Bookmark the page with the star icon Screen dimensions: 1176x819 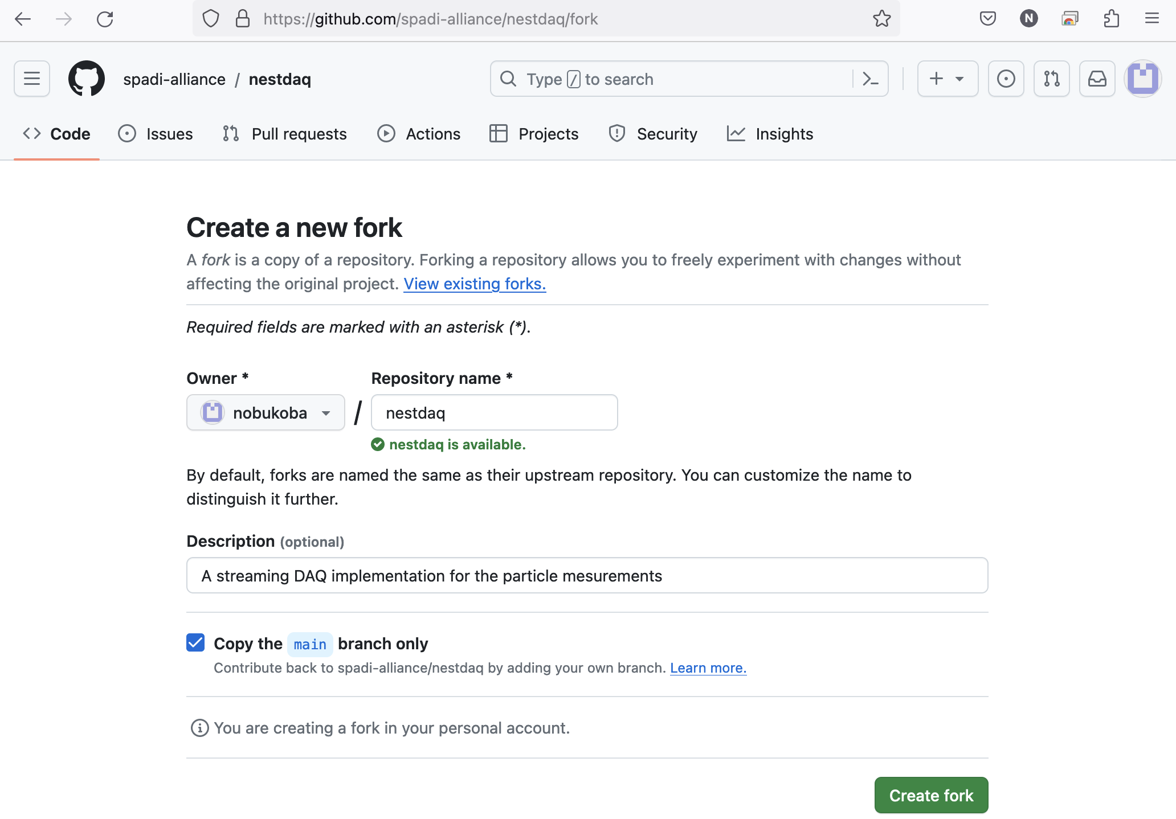[881, 19]
